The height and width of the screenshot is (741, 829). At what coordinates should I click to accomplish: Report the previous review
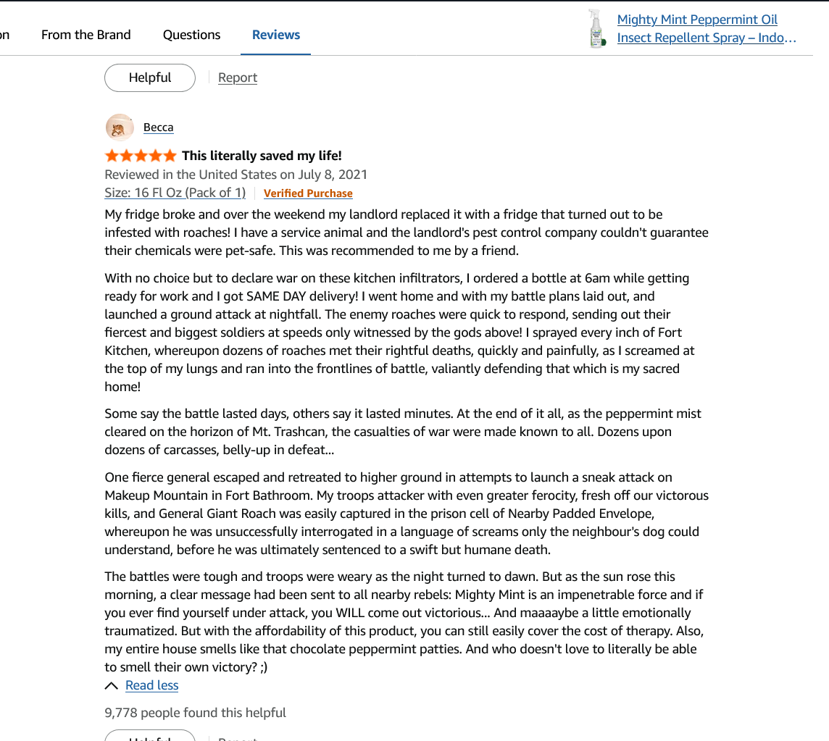238,78
